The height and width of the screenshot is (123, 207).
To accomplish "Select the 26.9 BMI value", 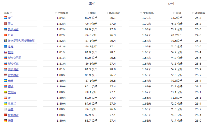I will click(198, 69).
